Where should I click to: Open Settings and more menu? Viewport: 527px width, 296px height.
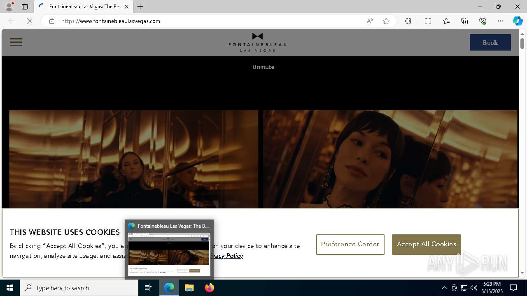pyautogui.click(x=501, y=21)
